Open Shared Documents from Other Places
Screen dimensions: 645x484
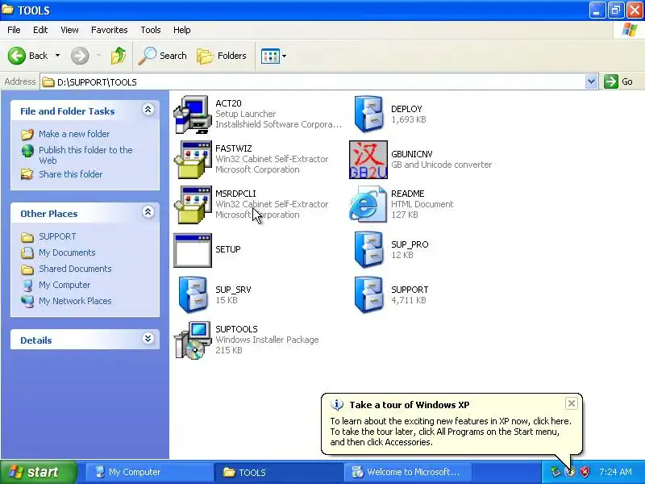75,269
